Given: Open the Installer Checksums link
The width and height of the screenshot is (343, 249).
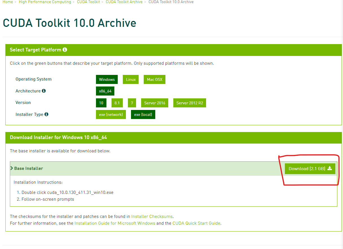Looking at the screenshot, I should 152,216.
